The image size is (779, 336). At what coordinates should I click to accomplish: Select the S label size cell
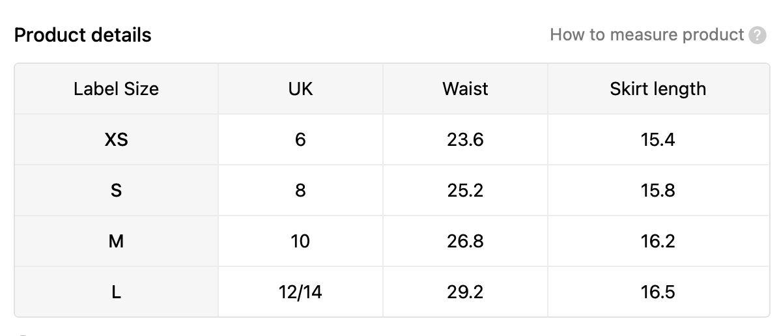tap(116, 190)
